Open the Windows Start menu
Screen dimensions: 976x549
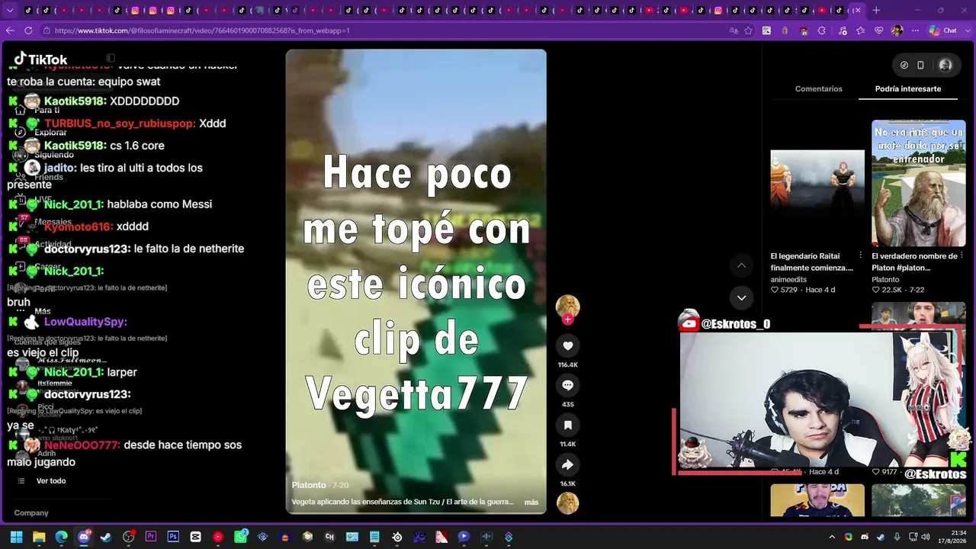point(16,537)
